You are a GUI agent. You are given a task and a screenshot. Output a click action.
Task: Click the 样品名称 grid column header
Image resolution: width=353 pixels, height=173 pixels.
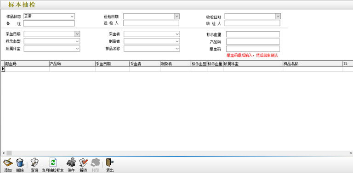313,64
